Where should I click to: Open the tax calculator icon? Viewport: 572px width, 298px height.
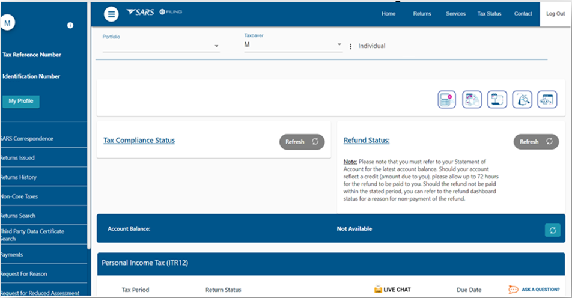pyautogui.click(x=446, y=99)
